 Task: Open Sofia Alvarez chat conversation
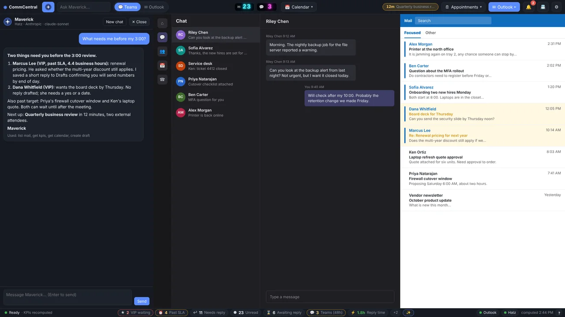coord(216,51)
